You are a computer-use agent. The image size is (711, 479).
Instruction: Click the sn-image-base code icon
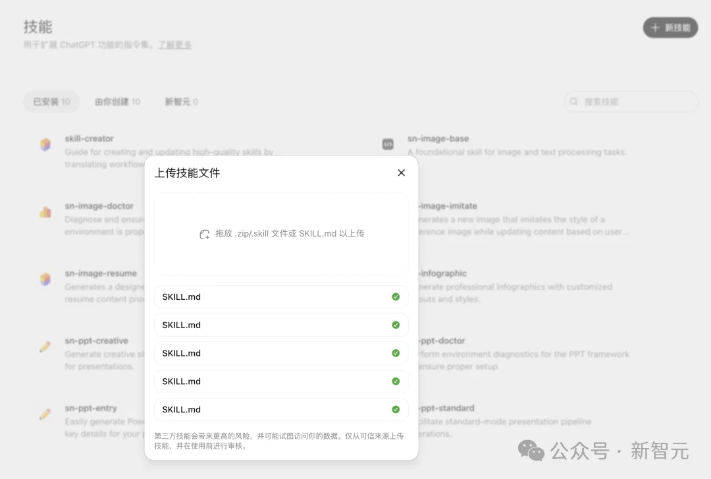tap(388, 144)
